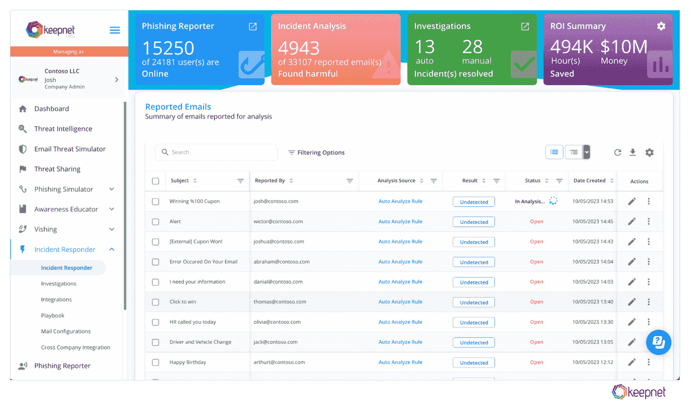This screenshot has height=410, width=690.
Task: Check the '[External] Cupon Won!' row
Action: point(156,242)
